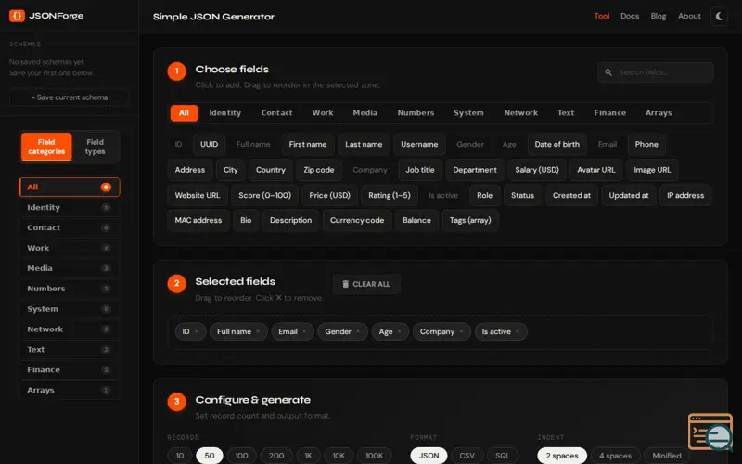Add the IP address field
Image resolution: width=742 pixels, height=464 pixels.
pos(685,196)
